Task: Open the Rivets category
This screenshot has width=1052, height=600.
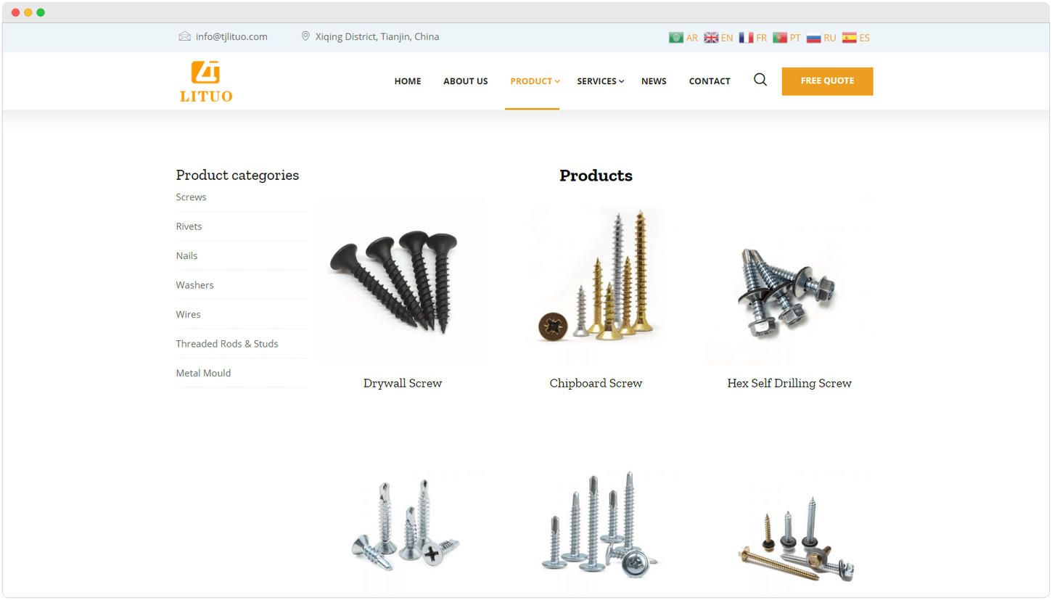Action: pyautogui.click(x=189, y=226)
